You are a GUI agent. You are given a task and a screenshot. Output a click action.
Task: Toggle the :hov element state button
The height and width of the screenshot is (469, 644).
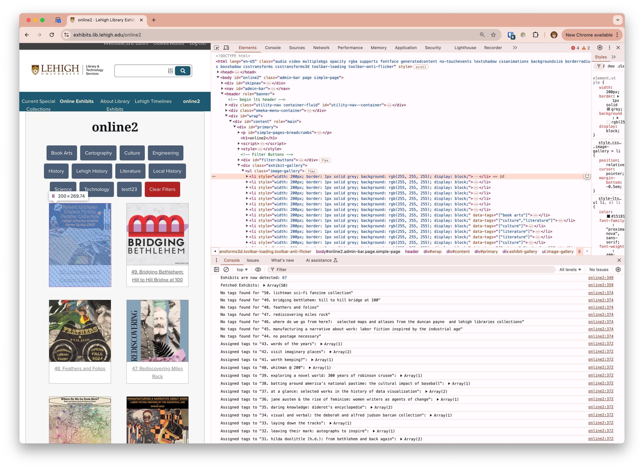[611, 66]
